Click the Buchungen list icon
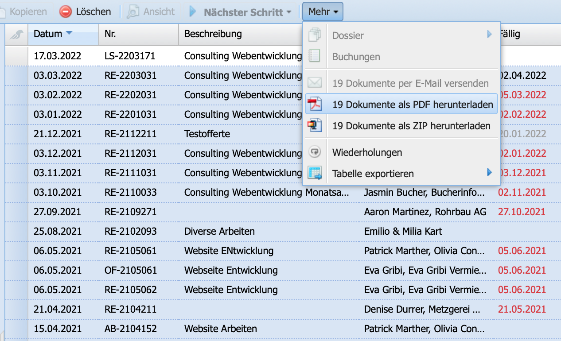561x341 pixels. pos(316,56)
